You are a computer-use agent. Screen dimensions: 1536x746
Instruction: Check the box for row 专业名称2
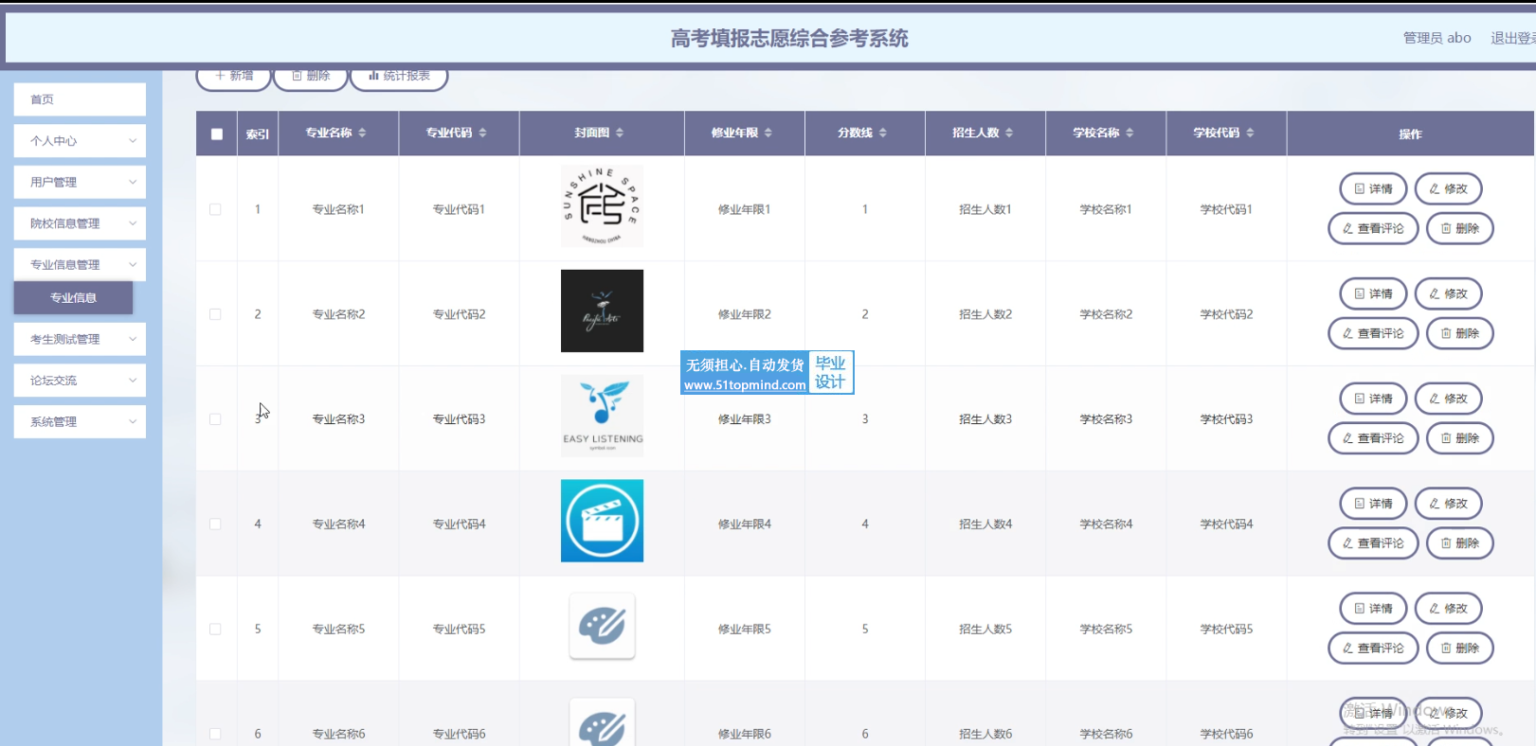(x=215, y=314)
